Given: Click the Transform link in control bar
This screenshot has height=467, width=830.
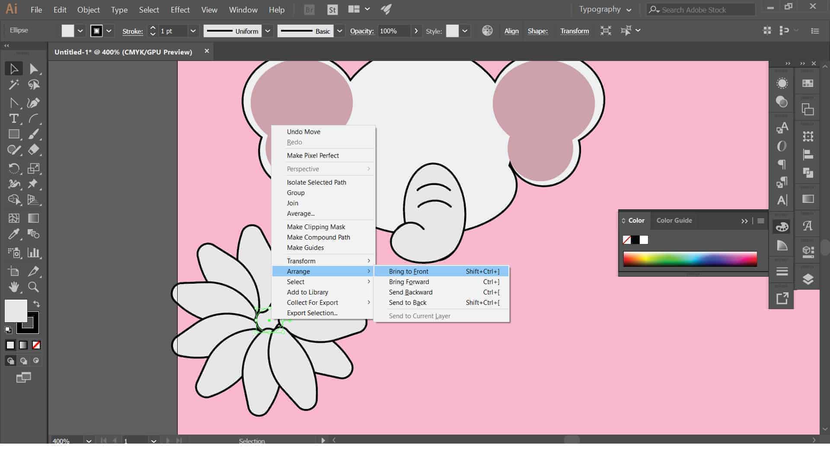Looking at the screenshot, I should coord(574,31).
